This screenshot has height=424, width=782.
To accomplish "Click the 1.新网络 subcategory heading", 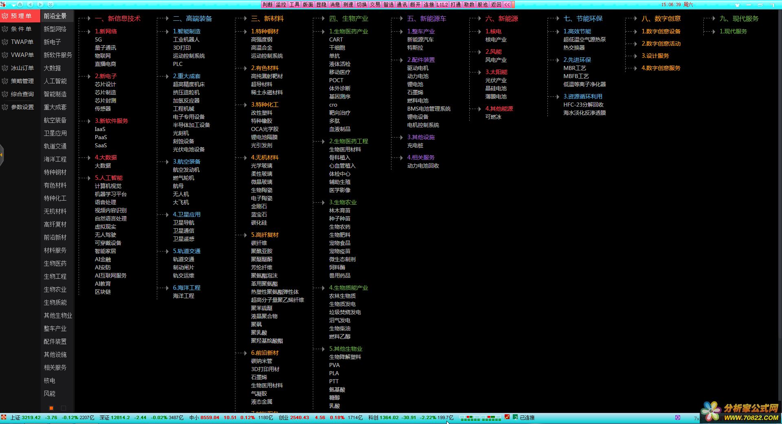I will point(106,31).
